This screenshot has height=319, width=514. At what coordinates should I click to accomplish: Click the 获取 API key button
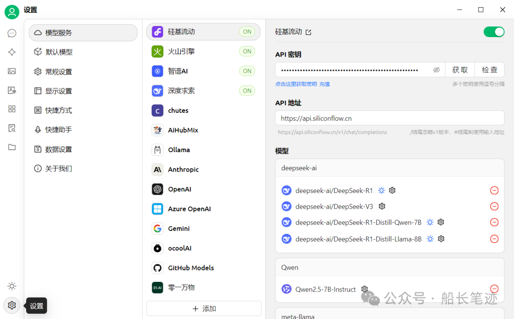tap(460, 70)
